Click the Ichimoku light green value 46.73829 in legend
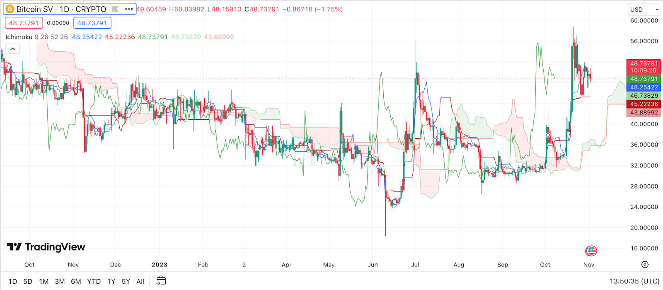Viewport: 663px width, 290px height. click(x=186, y=37)
